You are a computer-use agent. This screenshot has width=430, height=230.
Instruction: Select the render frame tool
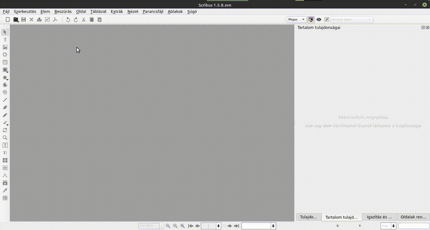pyautogui.click(x=5, y=55)
